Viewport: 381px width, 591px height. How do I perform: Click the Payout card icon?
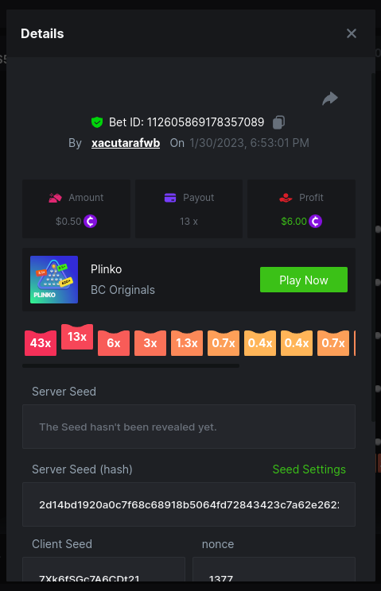coord(170,198)
